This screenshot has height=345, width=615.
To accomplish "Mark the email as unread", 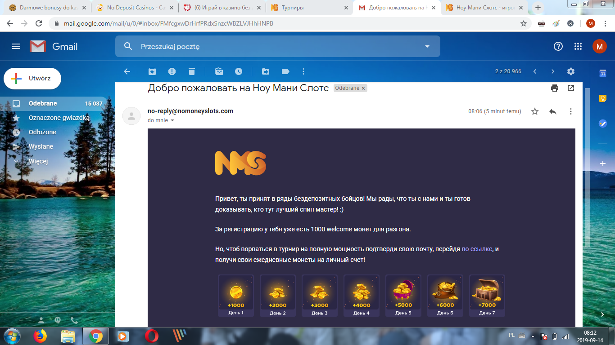I will (x=219, y=71).
